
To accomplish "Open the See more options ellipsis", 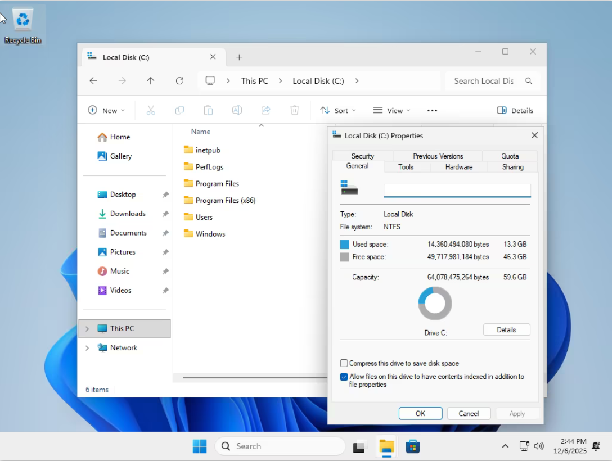I will pos(432,111).
